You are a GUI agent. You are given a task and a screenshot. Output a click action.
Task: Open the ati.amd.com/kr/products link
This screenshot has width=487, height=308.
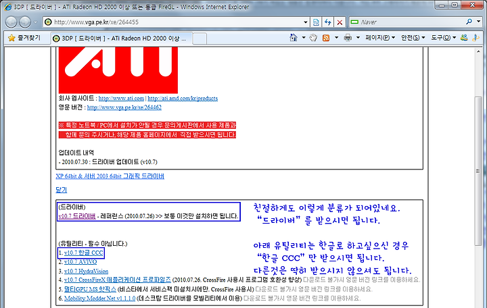183,99
